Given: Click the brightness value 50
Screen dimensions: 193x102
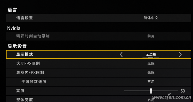Looking at the screenshot, I should pyautogui.click(x=183, y=91).
